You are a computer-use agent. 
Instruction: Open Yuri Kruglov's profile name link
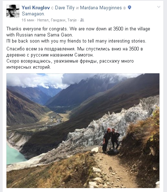pos(36,8)
